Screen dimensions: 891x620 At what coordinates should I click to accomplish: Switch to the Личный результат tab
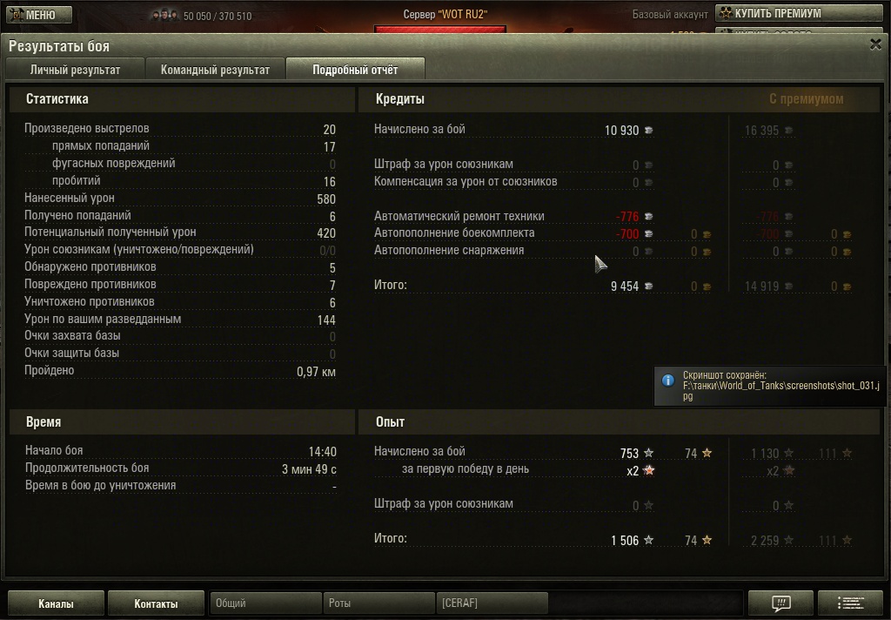pyautogui.click(x=75, y=70)
